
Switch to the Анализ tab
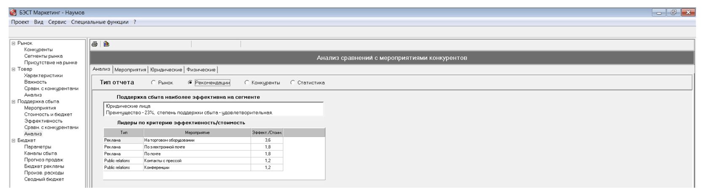click(102, 69)
